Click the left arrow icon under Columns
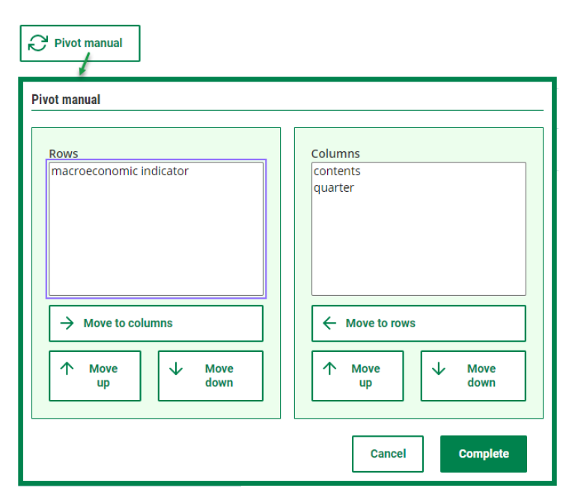 (x=329, y=324)
